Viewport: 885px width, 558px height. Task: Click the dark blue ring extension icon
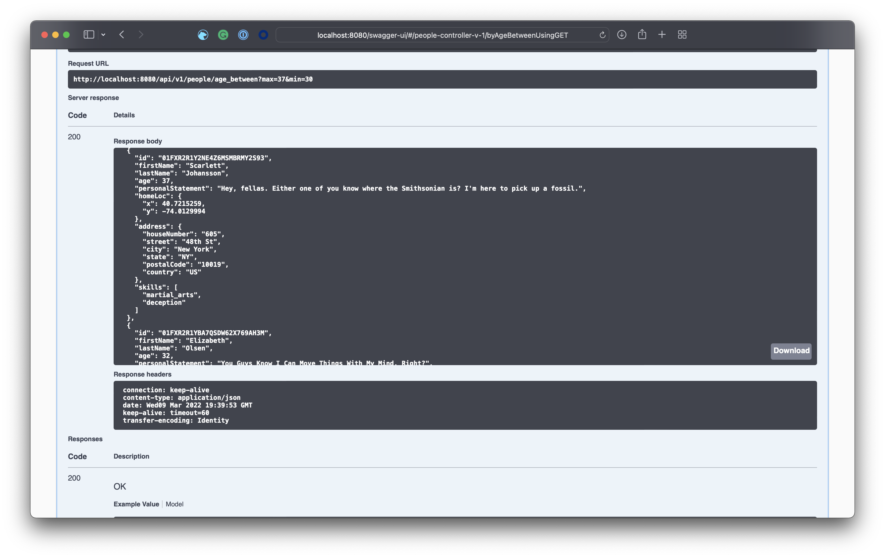(263, 35)
